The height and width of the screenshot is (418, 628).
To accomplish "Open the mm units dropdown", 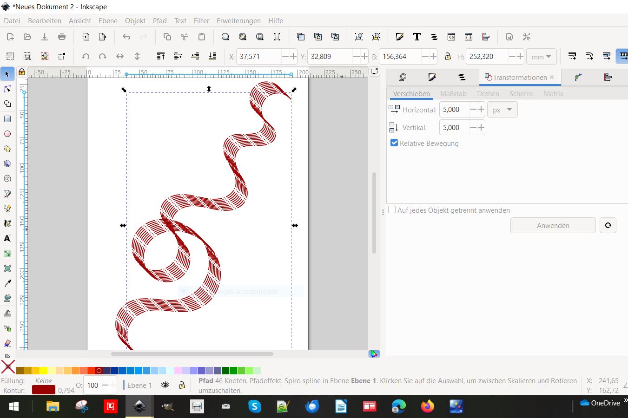I will pyautogui.click(x=542, y=57).
